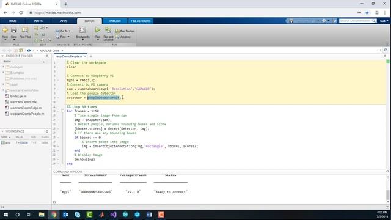
Task: Open Word from the taskbar
Action: (149, 215)
